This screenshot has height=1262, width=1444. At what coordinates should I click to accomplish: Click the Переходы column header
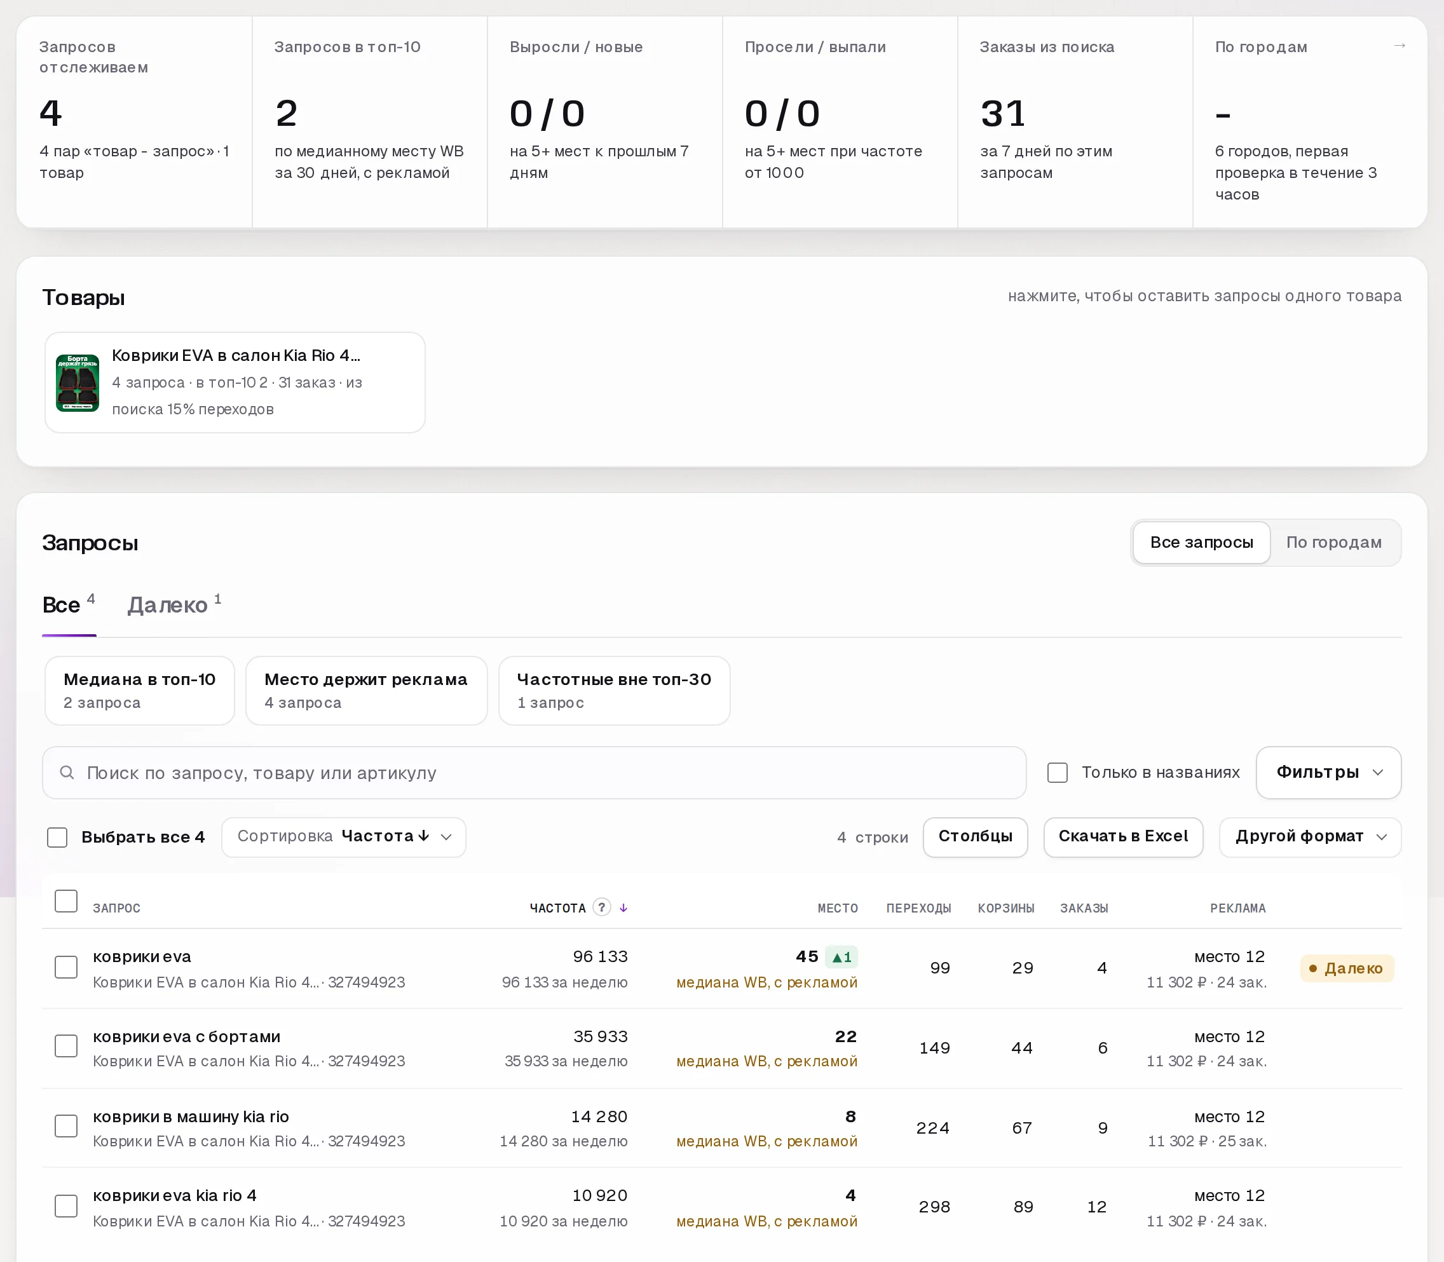pos(918,909)
